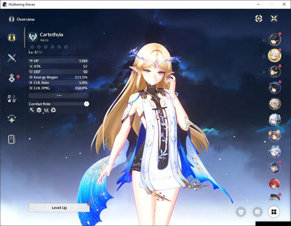Open the Overview tab icon in the sidebar

pyautogui.click(x=12, y=38)
